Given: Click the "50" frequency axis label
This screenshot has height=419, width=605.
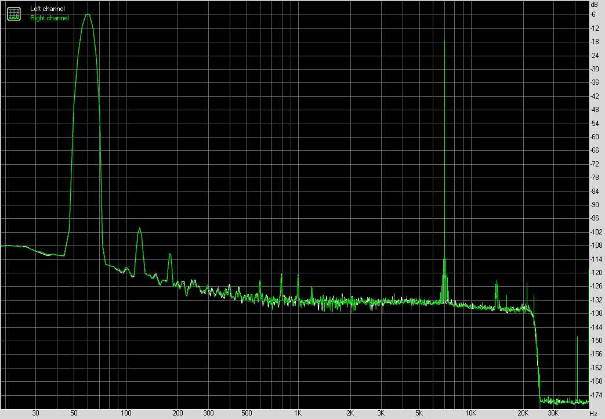Looking at the screenshot, I should [74, 413].
